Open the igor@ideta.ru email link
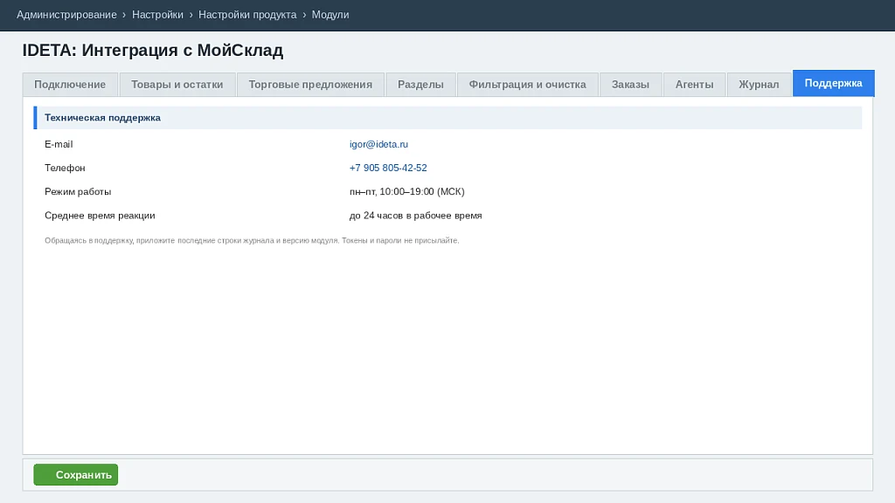Screen dimensions: 895x503 click(x=379, y=144)
